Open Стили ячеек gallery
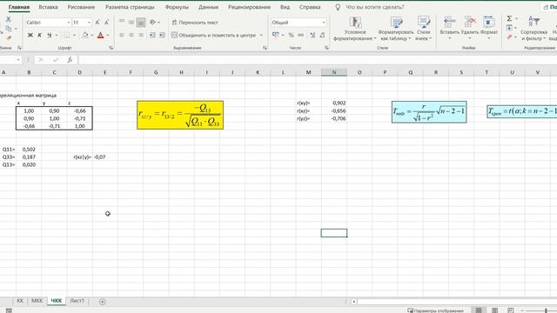The height and width of the screenshot is (313, 557). pos(424,29)
